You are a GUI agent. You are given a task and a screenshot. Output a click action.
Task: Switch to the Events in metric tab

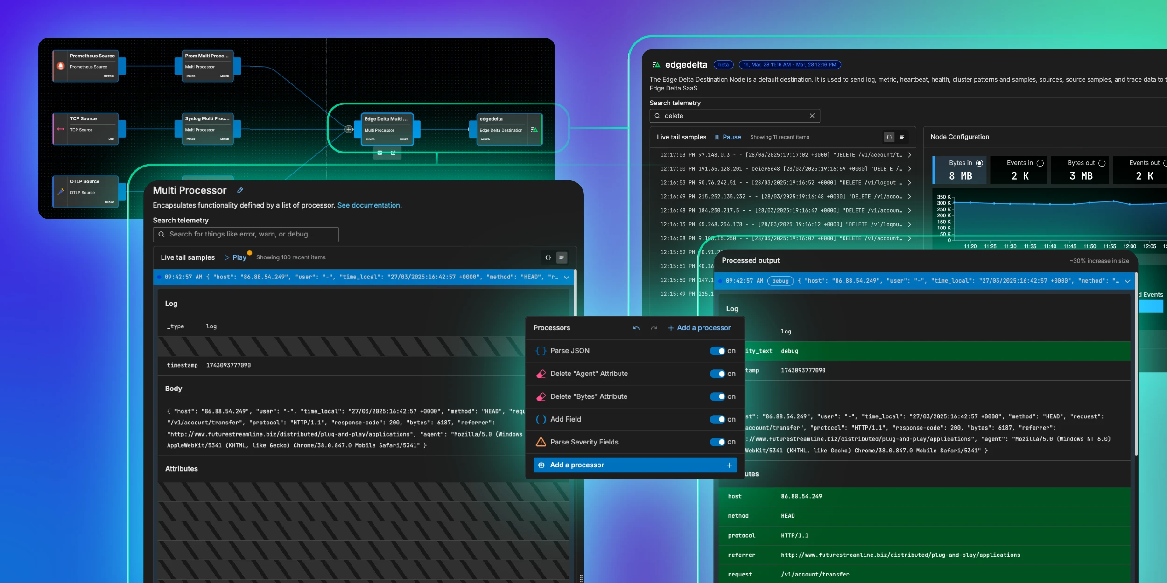coord(1019,170)
